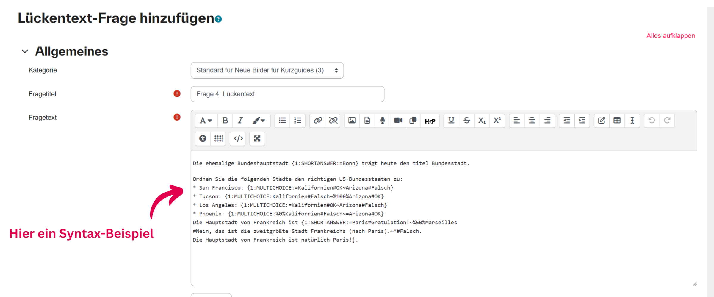Open the Kategorie selection dropdown
This screenshot has width=714, height=297.
click(267, 70)
